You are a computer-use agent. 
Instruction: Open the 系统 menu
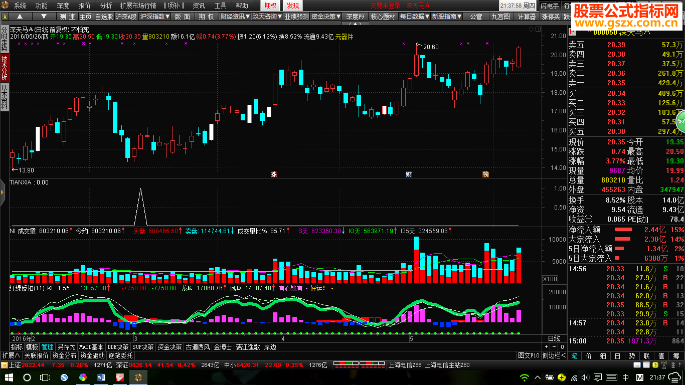click(20, 6)
